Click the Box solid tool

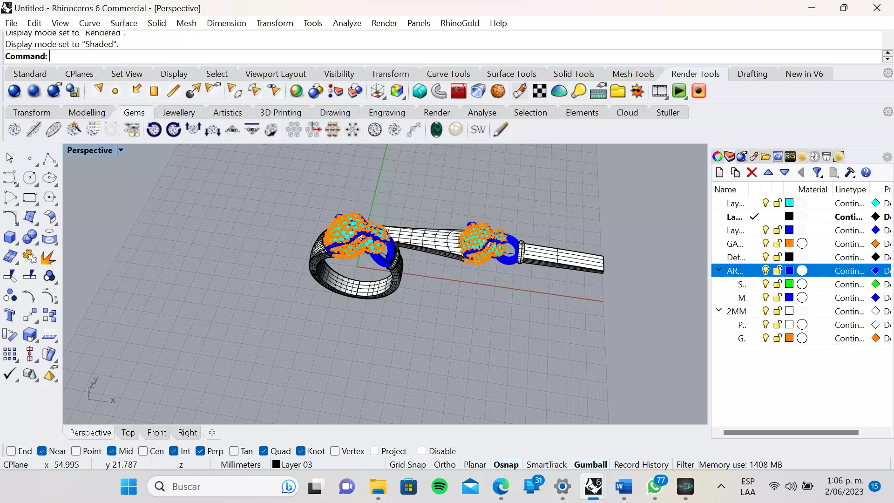(10, 237)
